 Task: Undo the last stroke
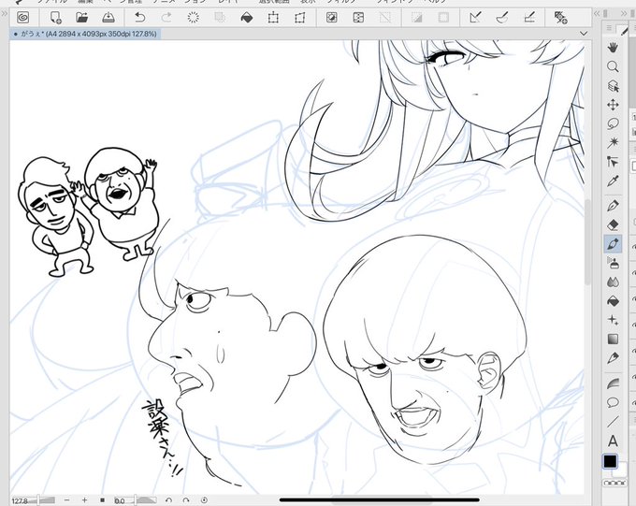coord(140,18)
